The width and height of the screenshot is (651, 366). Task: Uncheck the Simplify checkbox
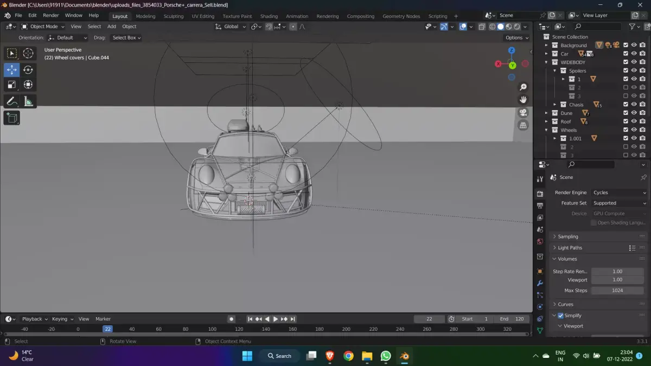coord(560,316)
